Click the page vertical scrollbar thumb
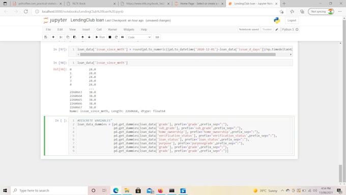The width and height of the screenshot is (346, 195). 340,173
